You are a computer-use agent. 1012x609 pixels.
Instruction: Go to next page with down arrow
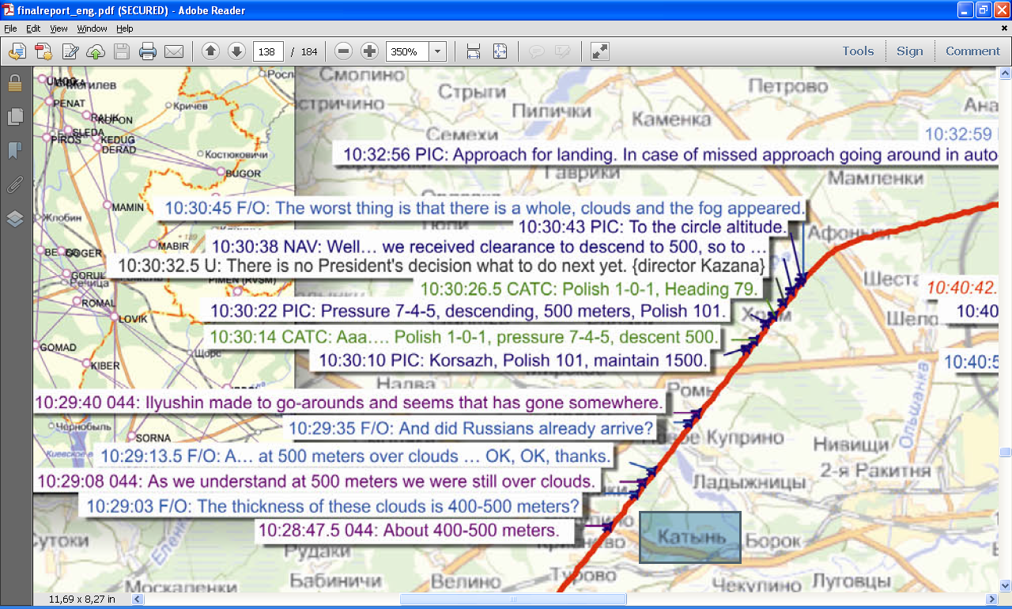236,51
